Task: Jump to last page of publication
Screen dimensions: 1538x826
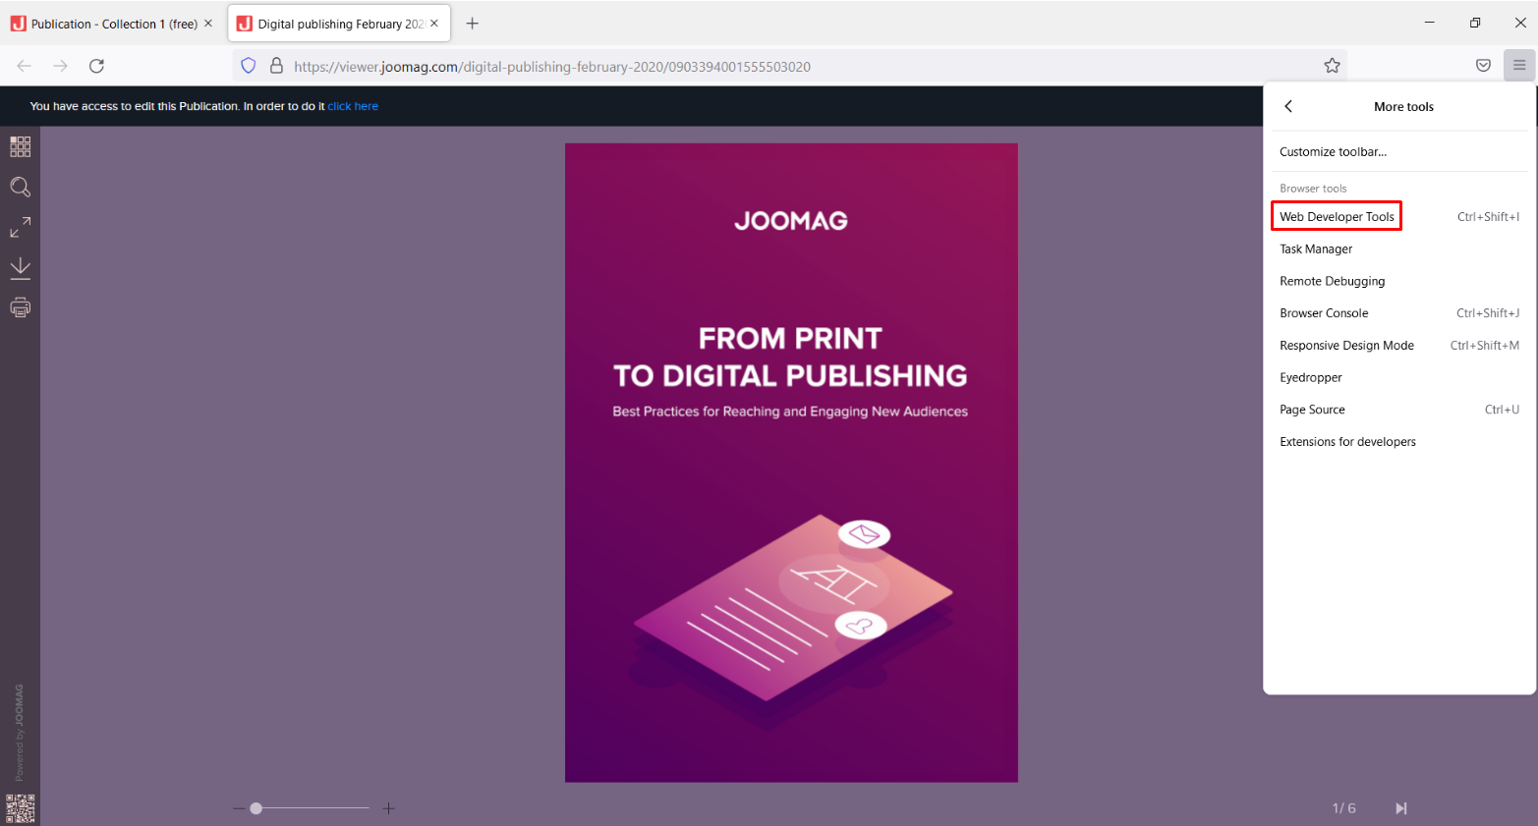Action: pyautogui.click(x=1401, y=808)
